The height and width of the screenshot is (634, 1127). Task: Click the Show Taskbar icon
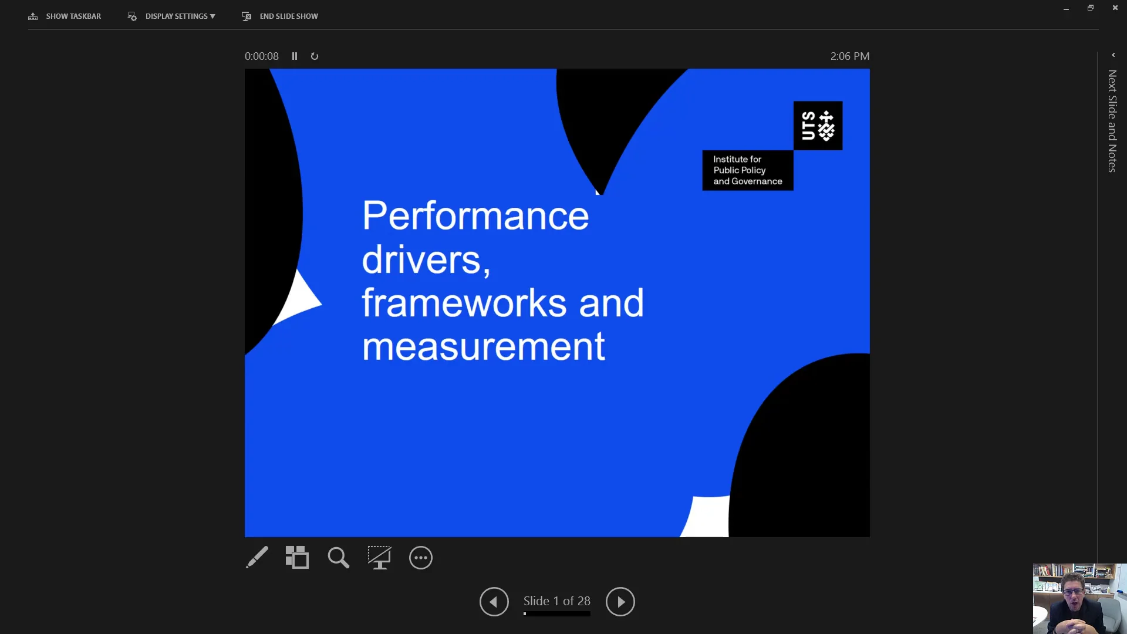tap(33, 16)
